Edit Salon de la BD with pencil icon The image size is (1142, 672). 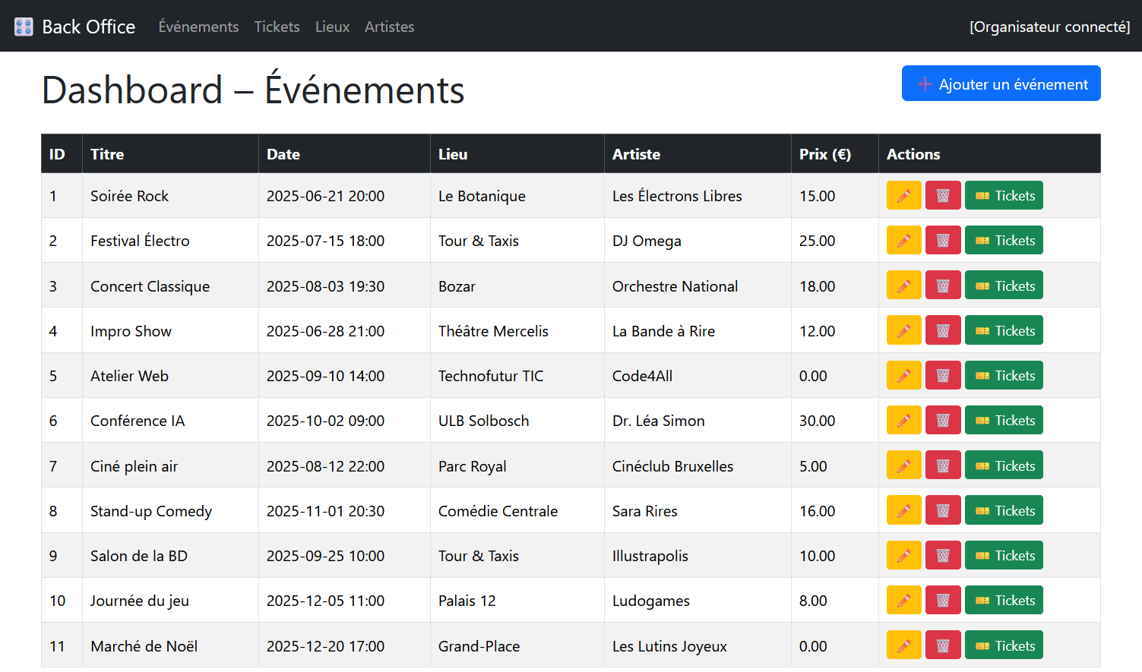coord(903,555)
